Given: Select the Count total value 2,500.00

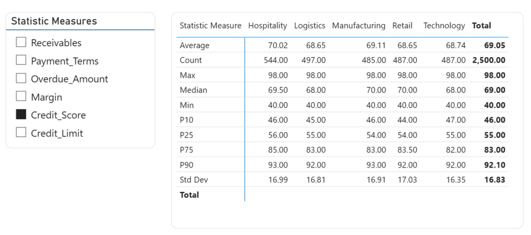Looking at the screenshot, I should tap(488, 60).
